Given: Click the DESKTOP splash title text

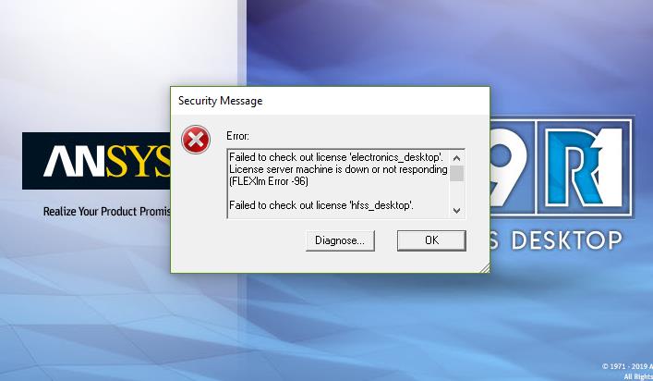Looking at the screenshot, I should click(x=566, y=240).
